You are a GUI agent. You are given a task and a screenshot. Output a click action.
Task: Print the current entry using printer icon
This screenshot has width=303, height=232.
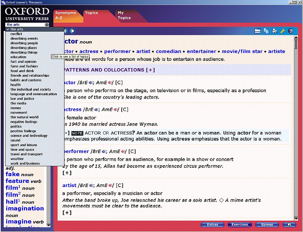pos(275,31)
